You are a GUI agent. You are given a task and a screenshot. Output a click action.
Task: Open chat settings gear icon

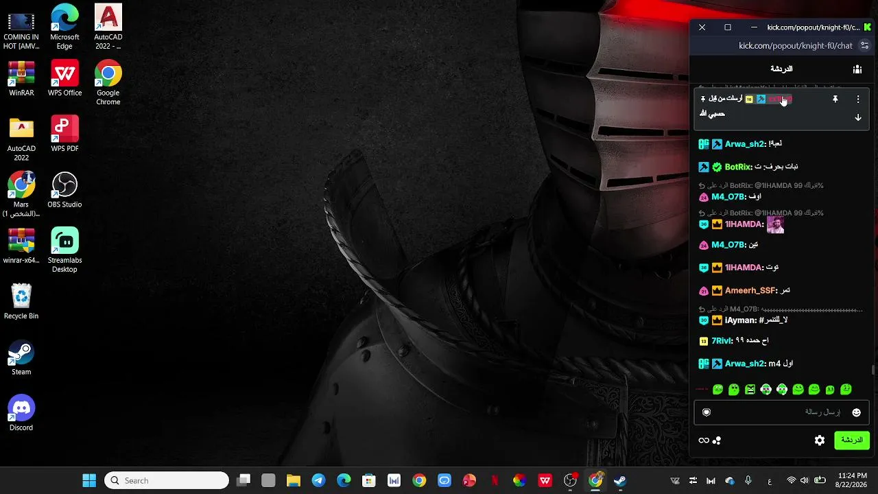pos(820,440)
